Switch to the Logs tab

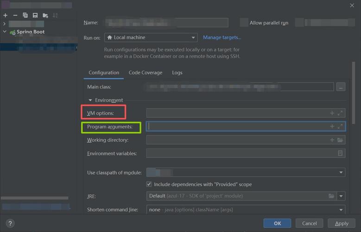click(x=177, y=73)
